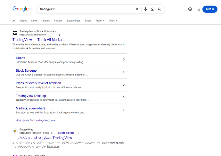Open settings gear icon
221x156 pixels.
190,9
